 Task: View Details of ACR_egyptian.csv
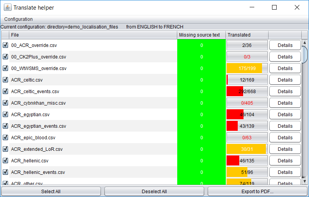(x=285, y=115)
